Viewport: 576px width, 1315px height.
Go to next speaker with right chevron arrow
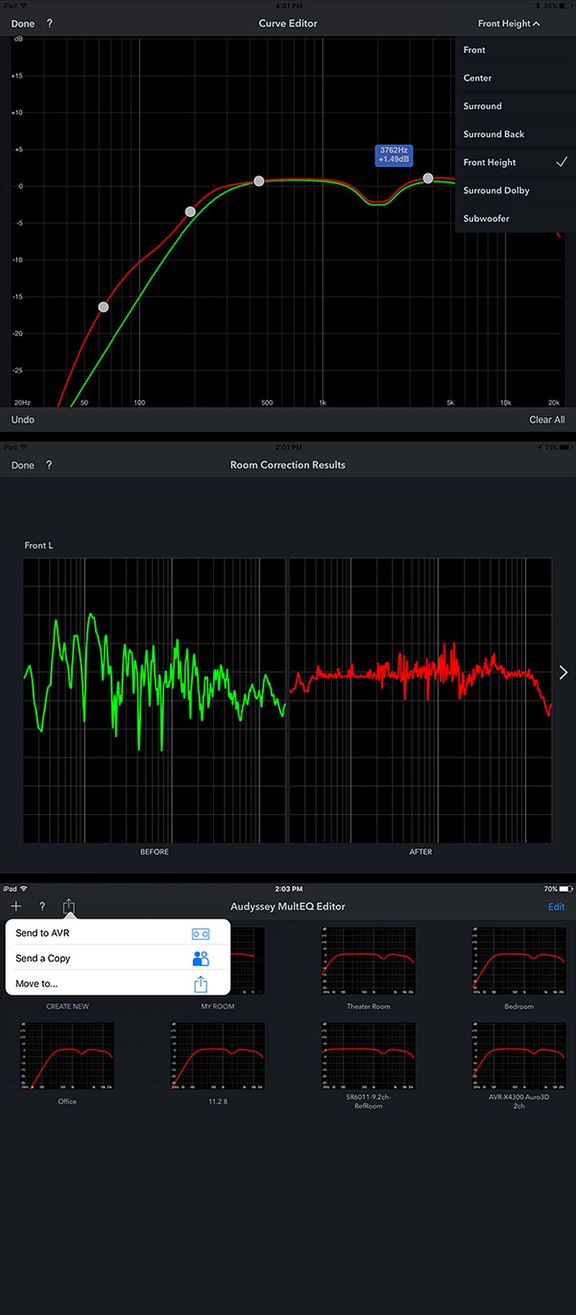pos(563,672)
